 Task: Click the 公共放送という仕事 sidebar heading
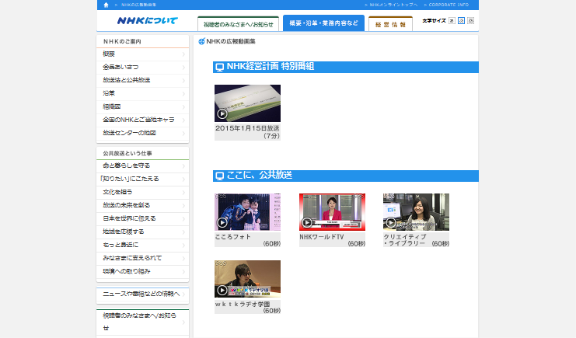click(x=127, y=153)
